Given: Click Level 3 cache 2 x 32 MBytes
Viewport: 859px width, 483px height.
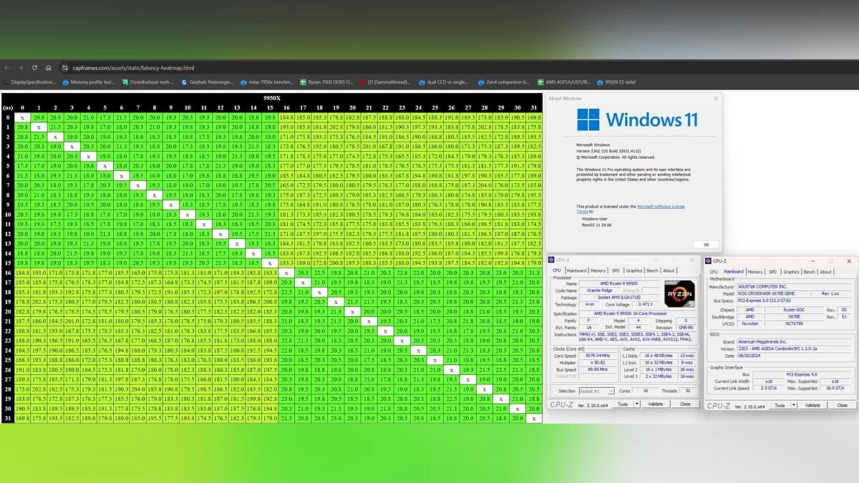Looking at the screenshot, I should (659, 376).
